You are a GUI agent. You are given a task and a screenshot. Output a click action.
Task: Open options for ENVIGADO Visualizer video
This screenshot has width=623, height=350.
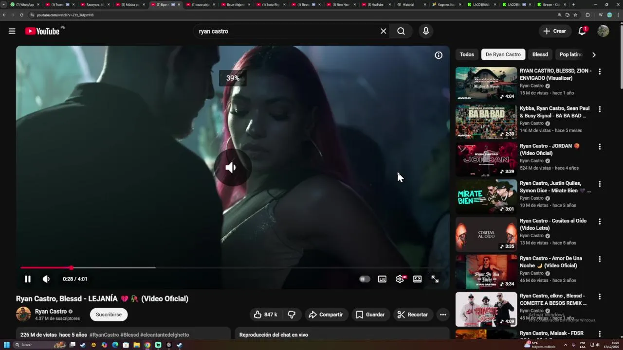tap(600, 71)
